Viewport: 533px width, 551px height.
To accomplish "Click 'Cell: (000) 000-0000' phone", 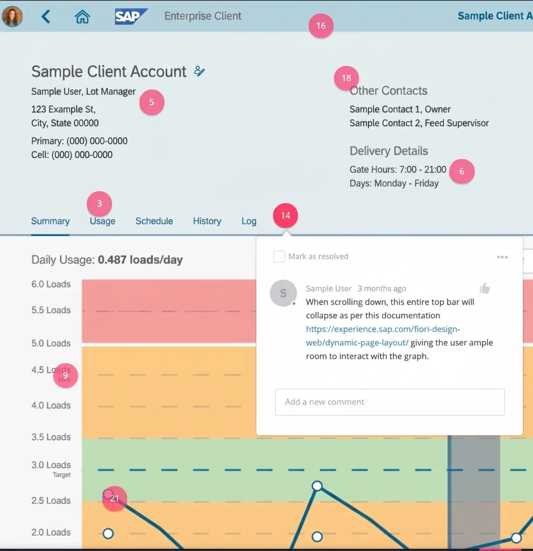I will coord(72,154).
